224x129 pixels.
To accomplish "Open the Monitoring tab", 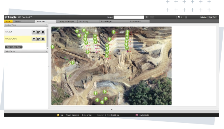I will coord(88,21).
